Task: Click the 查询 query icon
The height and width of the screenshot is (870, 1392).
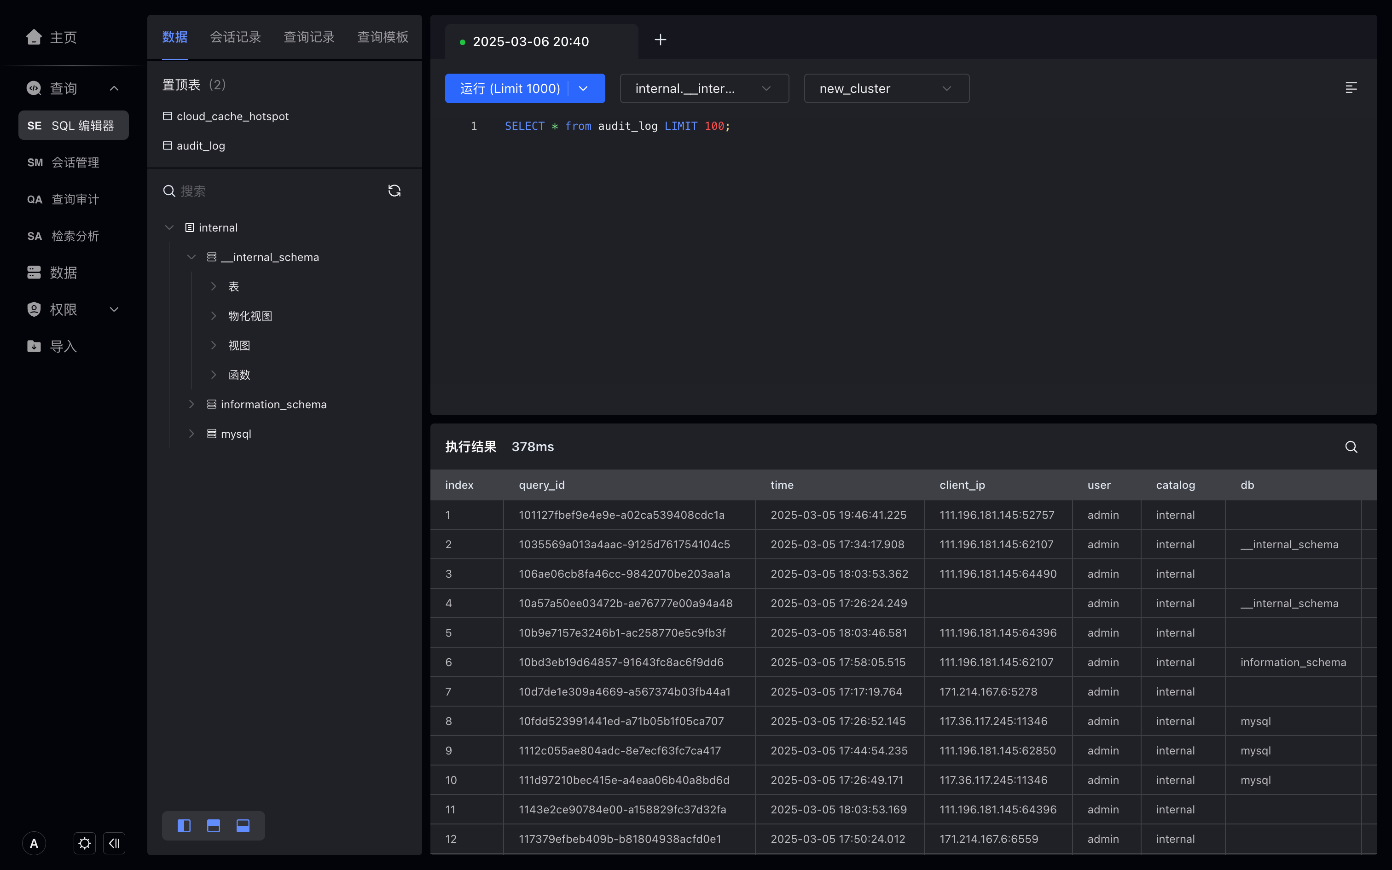Action: (x=34, y=88)
